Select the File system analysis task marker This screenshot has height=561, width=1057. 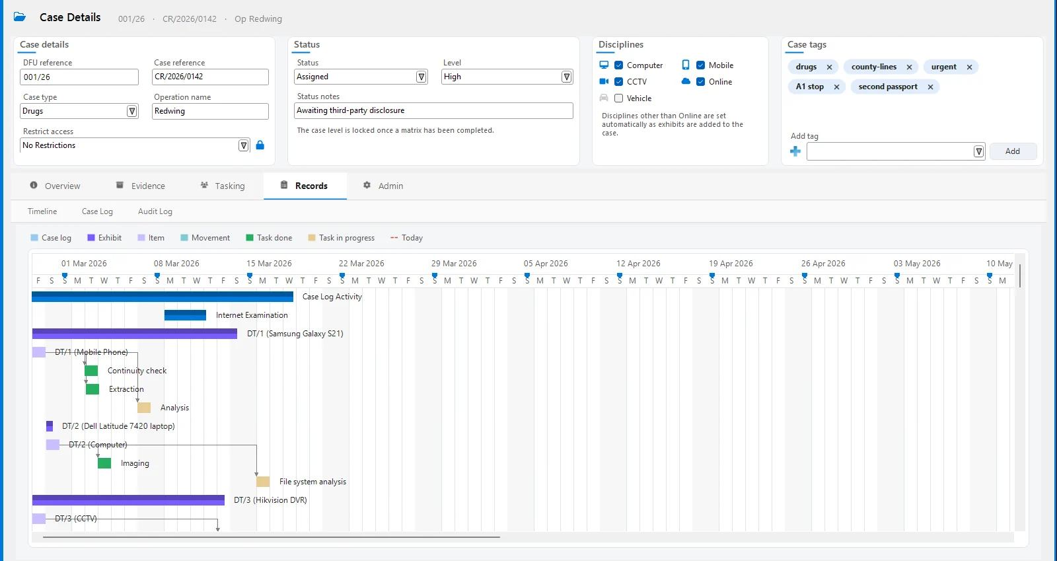point(263,482)
